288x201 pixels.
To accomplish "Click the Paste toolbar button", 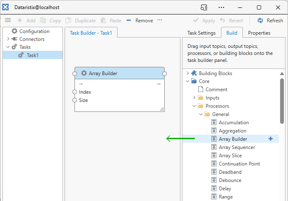I will click(111, 20).
